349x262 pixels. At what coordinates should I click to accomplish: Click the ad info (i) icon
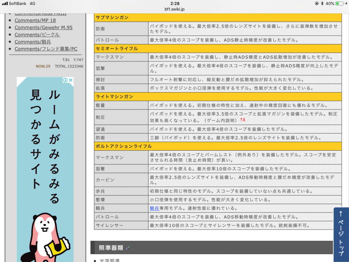65,80
